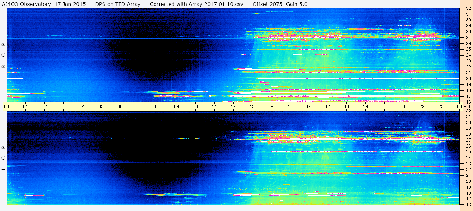This screenshot has height=211, width=473.
Task: Select hour marker 02 on time axis
Action: pyautogui.click(x=44, y=106)
